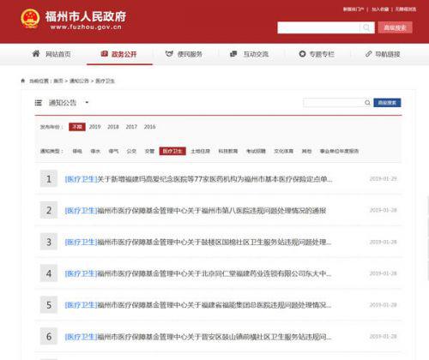Open notice 3 about 鼓楼区国棉社区卫生服务站
The width and height of the screenshot is (429, 360).
click(x=214, y=243)
